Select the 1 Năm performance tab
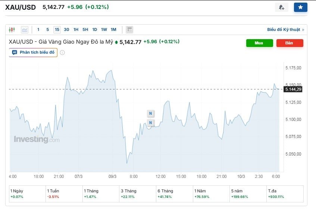 (211, 193)
